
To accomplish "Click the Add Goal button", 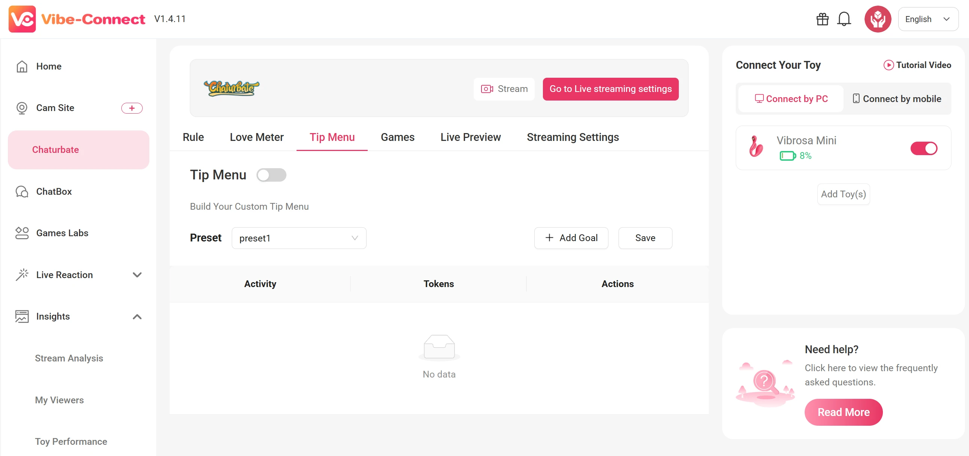I will tap(571, 238).
